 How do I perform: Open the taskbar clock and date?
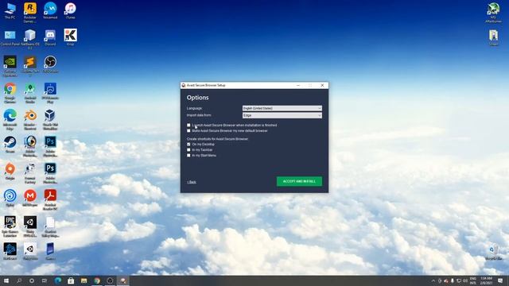(x=486, y=280)
